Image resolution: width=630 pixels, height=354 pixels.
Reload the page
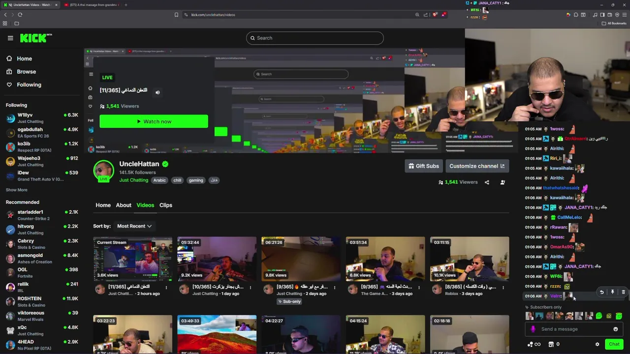tap(20, 15)
